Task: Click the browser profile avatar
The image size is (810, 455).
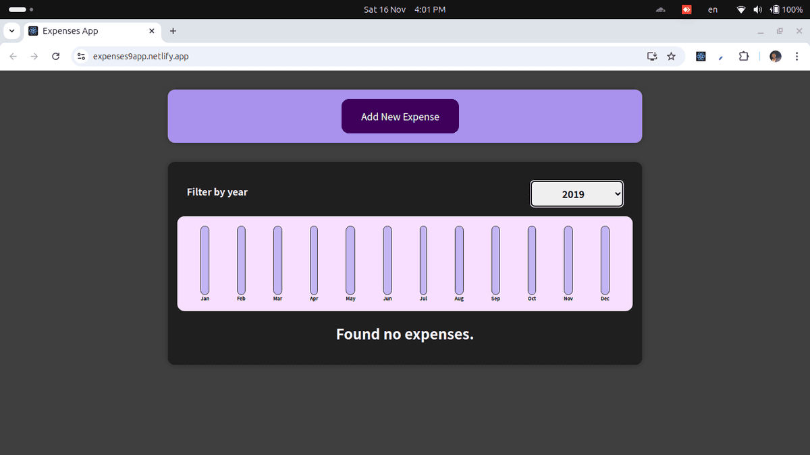Action: [x=774, y=56]
